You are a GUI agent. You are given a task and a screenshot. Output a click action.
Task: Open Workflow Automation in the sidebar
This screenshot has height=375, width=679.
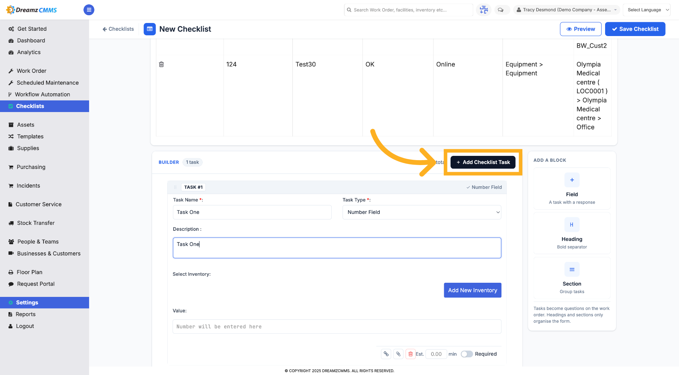point(42,94)
